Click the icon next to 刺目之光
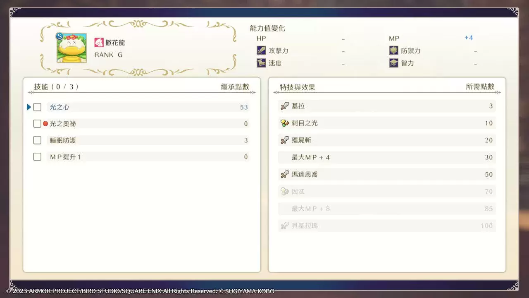This screenshot has height=298, width=529. [x=284, y=123]
